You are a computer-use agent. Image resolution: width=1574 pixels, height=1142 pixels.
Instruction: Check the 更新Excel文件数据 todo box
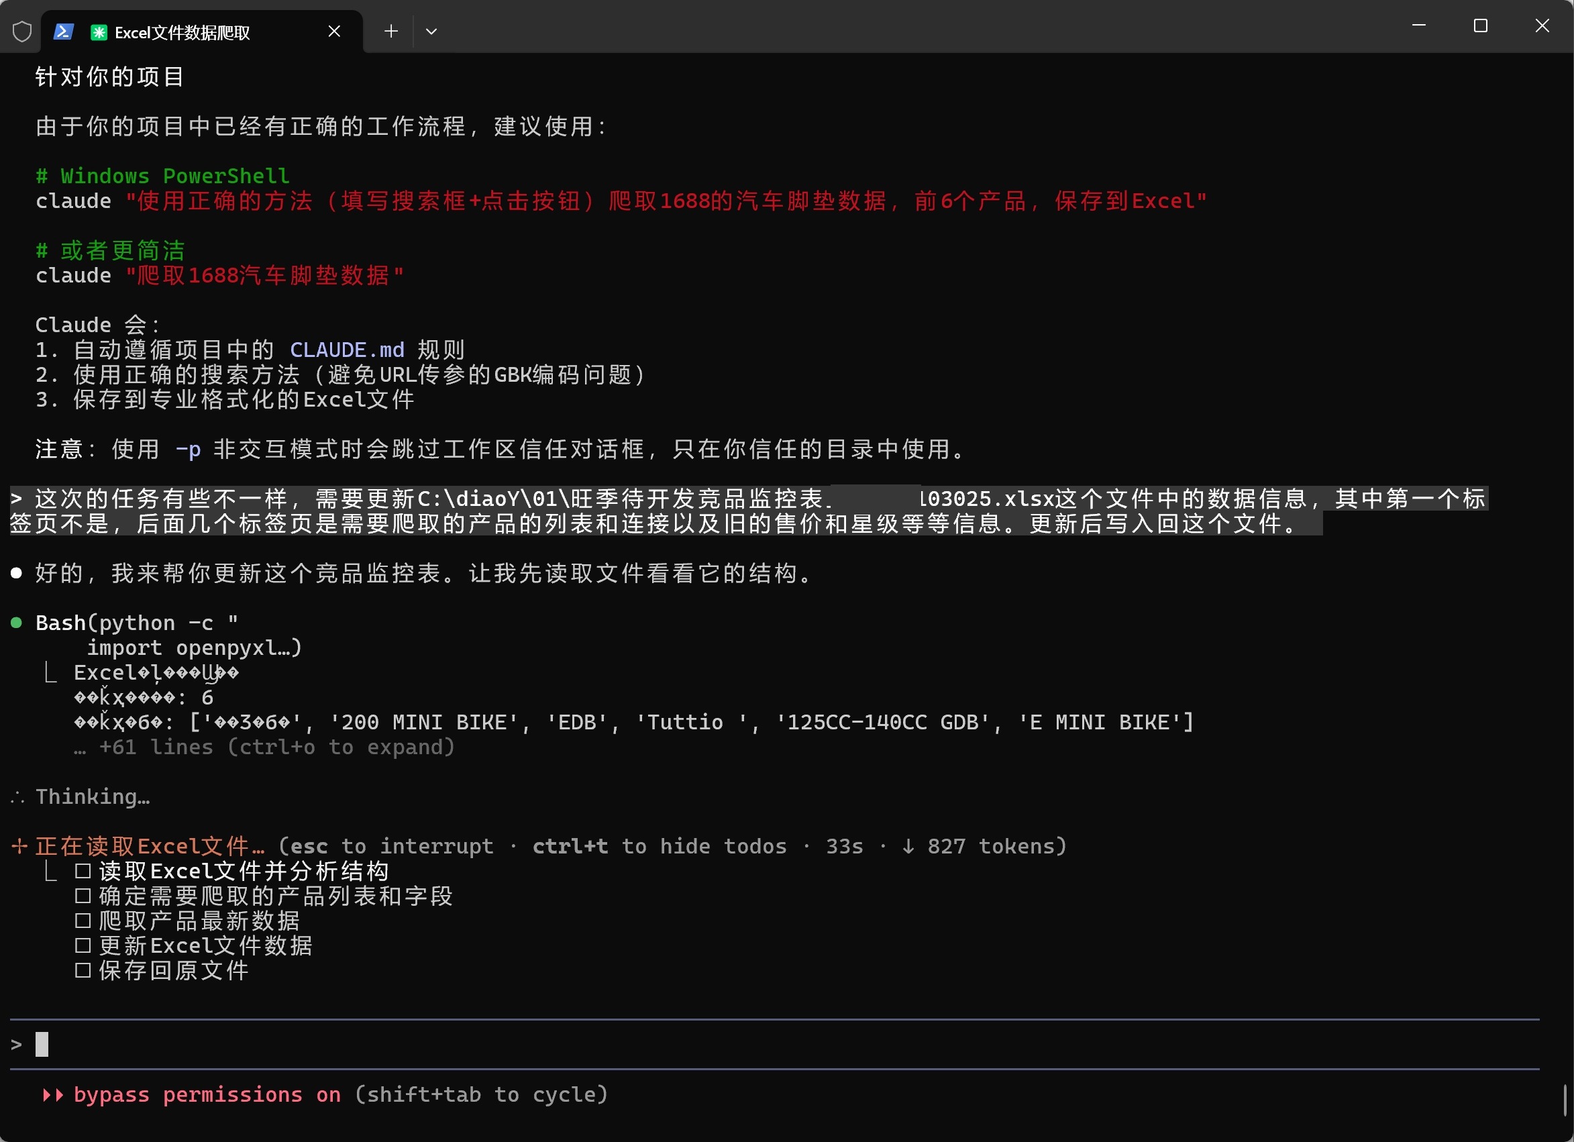point(83,945)
